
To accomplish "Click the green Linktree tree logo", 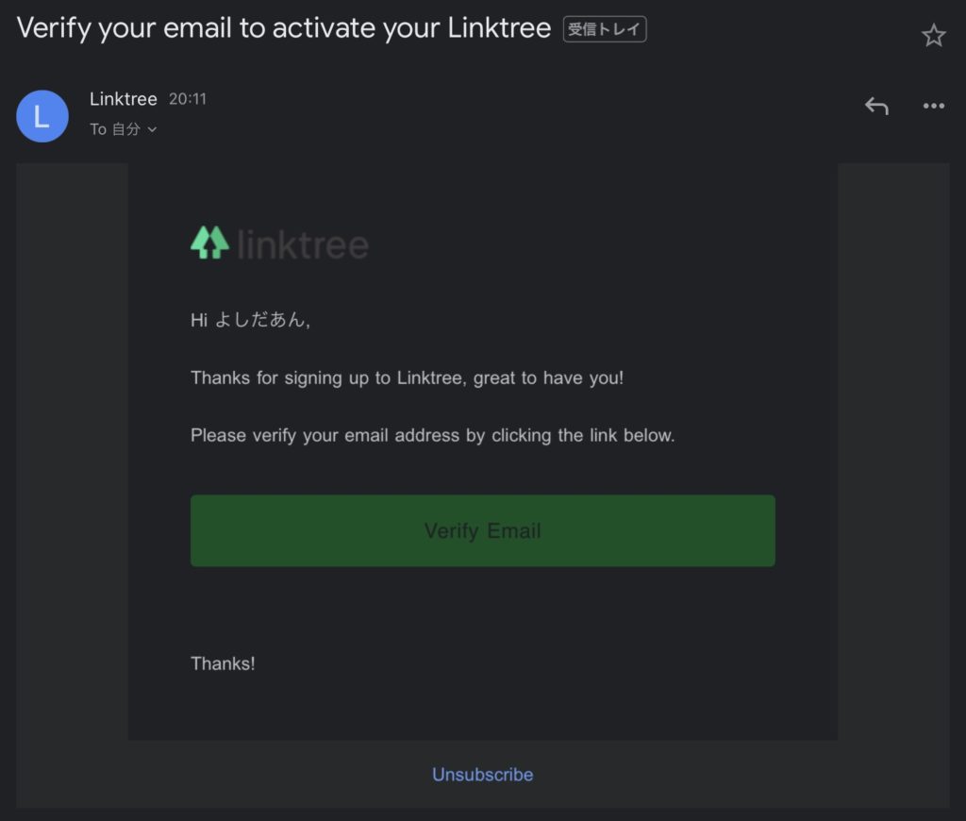I will coord(209,243).
